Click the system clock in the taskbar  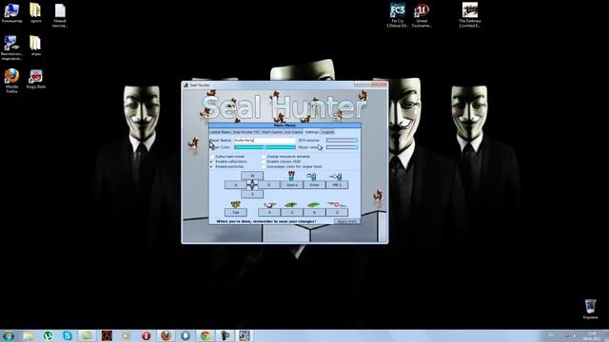(x=592, y=335)
